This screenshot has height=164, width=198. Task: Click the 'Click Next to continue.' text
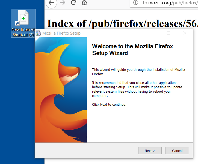(x=109, y=105)
